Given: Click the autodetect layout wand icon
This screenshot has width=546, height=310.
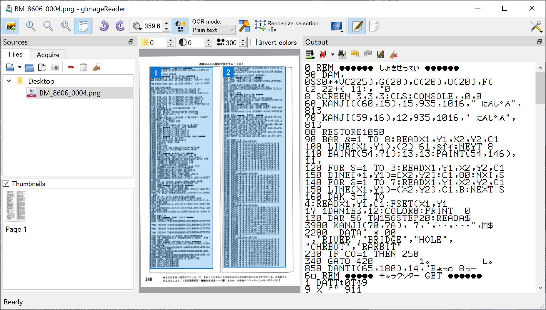Looking at the screenshot, I should pos(244,26).
